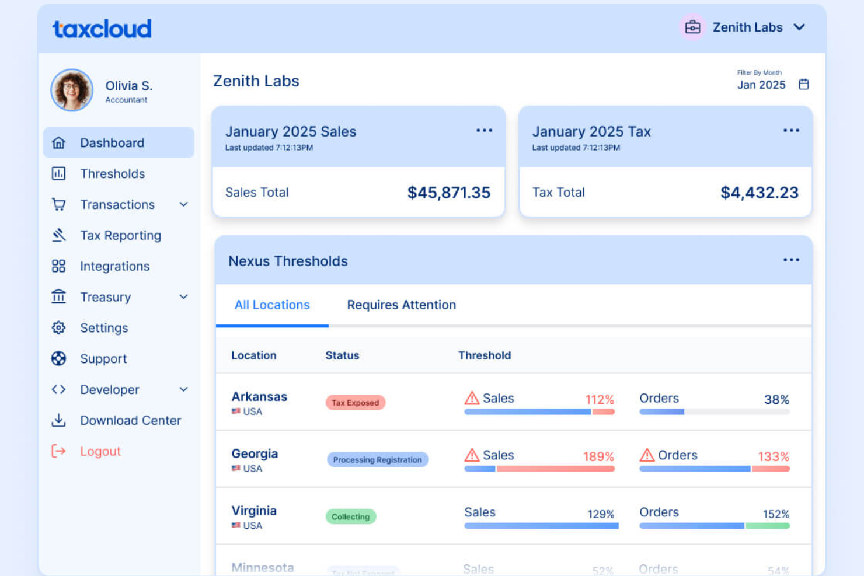Click Logout in the sidebar
Image resolution: width=864 pixels, height=576 pixels.
click(100, 451)
